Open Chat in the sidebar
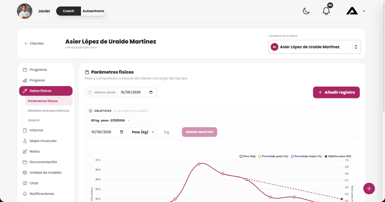The width and height of the screenshot is (385, 202). point(46,183)
